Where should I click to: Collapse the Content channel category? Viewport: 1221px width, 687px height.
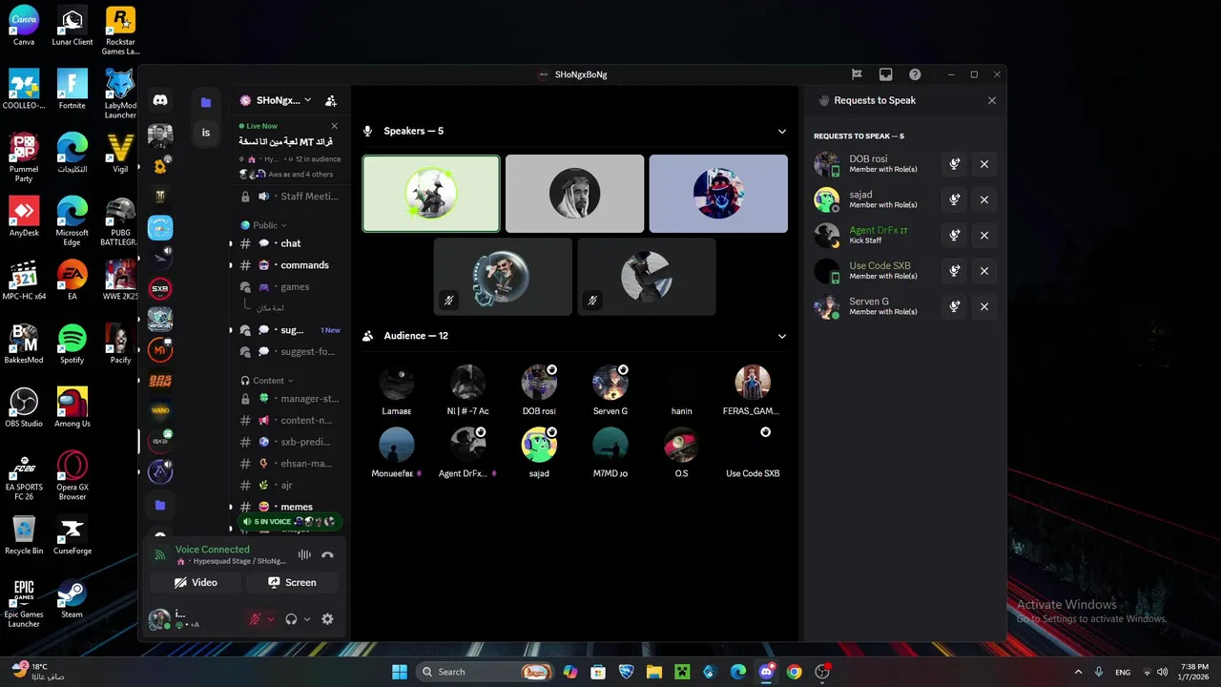tap(267, 381)
